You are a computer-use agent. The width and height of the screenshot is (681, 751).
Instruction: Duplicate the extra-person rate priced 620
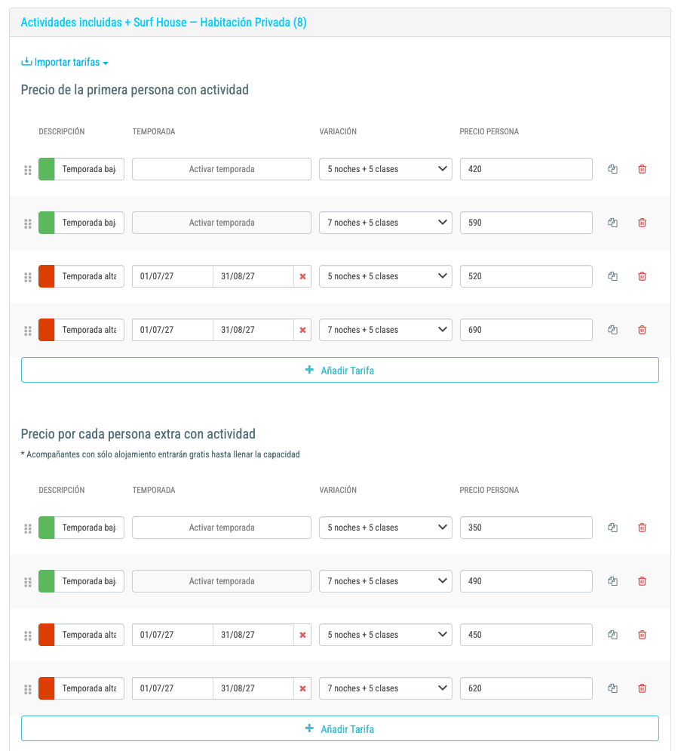(x=612, y=688)
